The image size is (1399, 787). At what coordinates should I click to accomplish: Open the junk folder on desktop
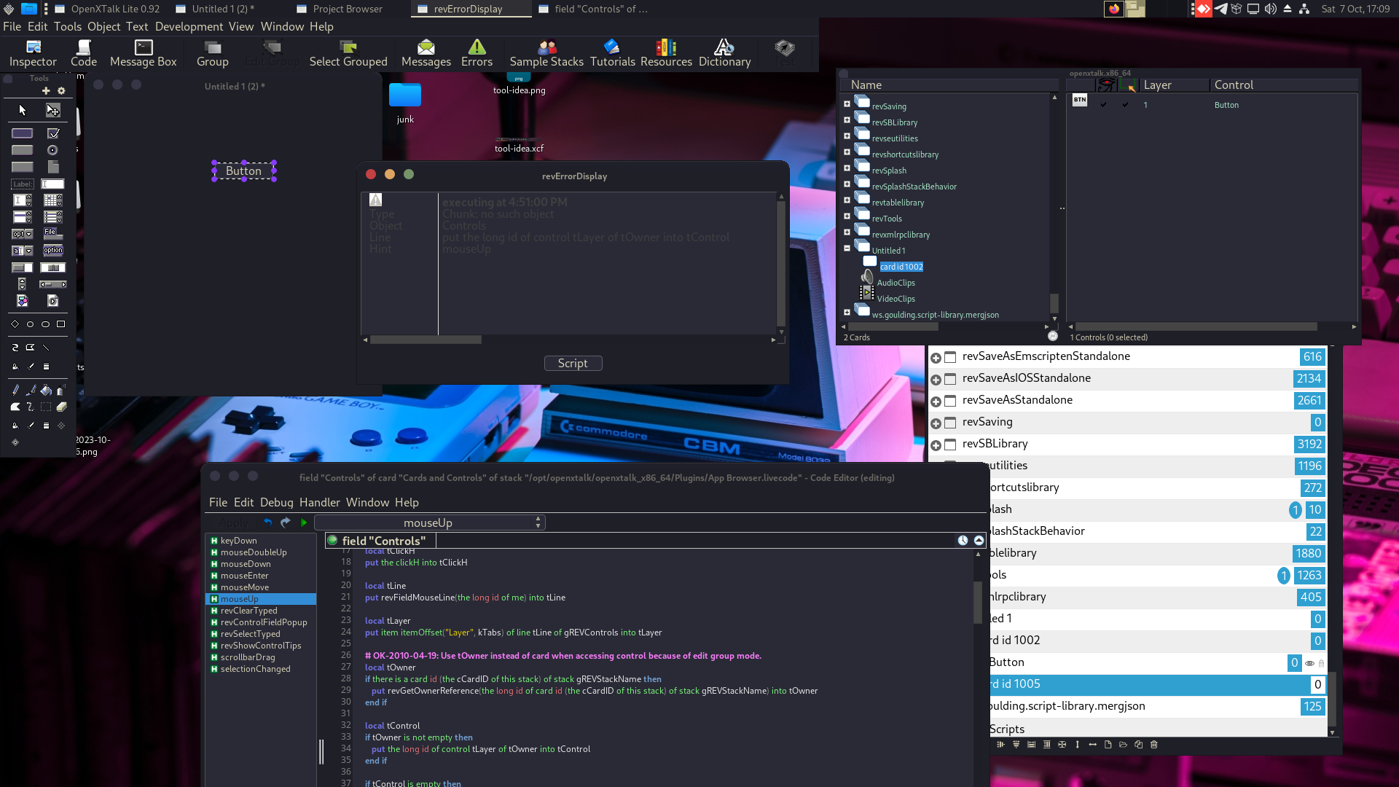click(405, 103)
